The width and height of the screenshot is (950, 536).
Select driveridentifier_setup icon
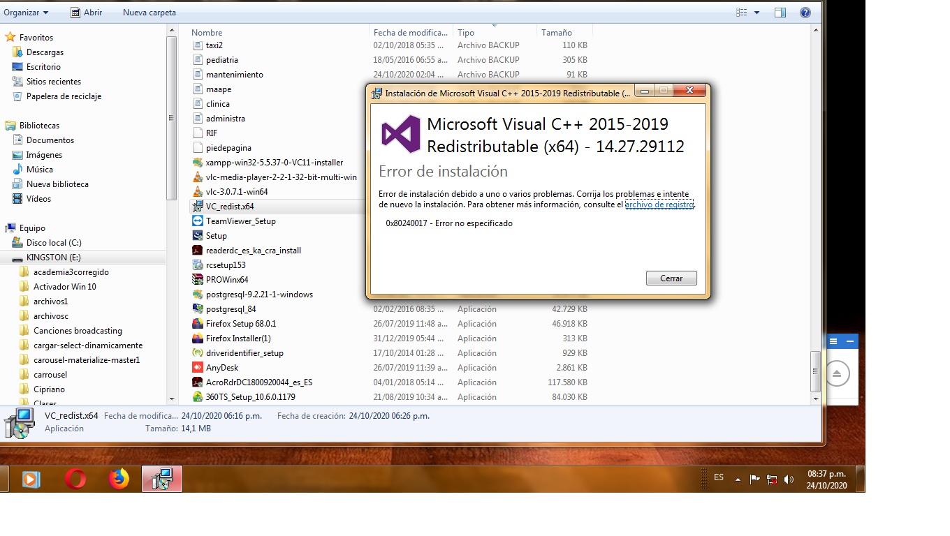click(x=198, y=353)
